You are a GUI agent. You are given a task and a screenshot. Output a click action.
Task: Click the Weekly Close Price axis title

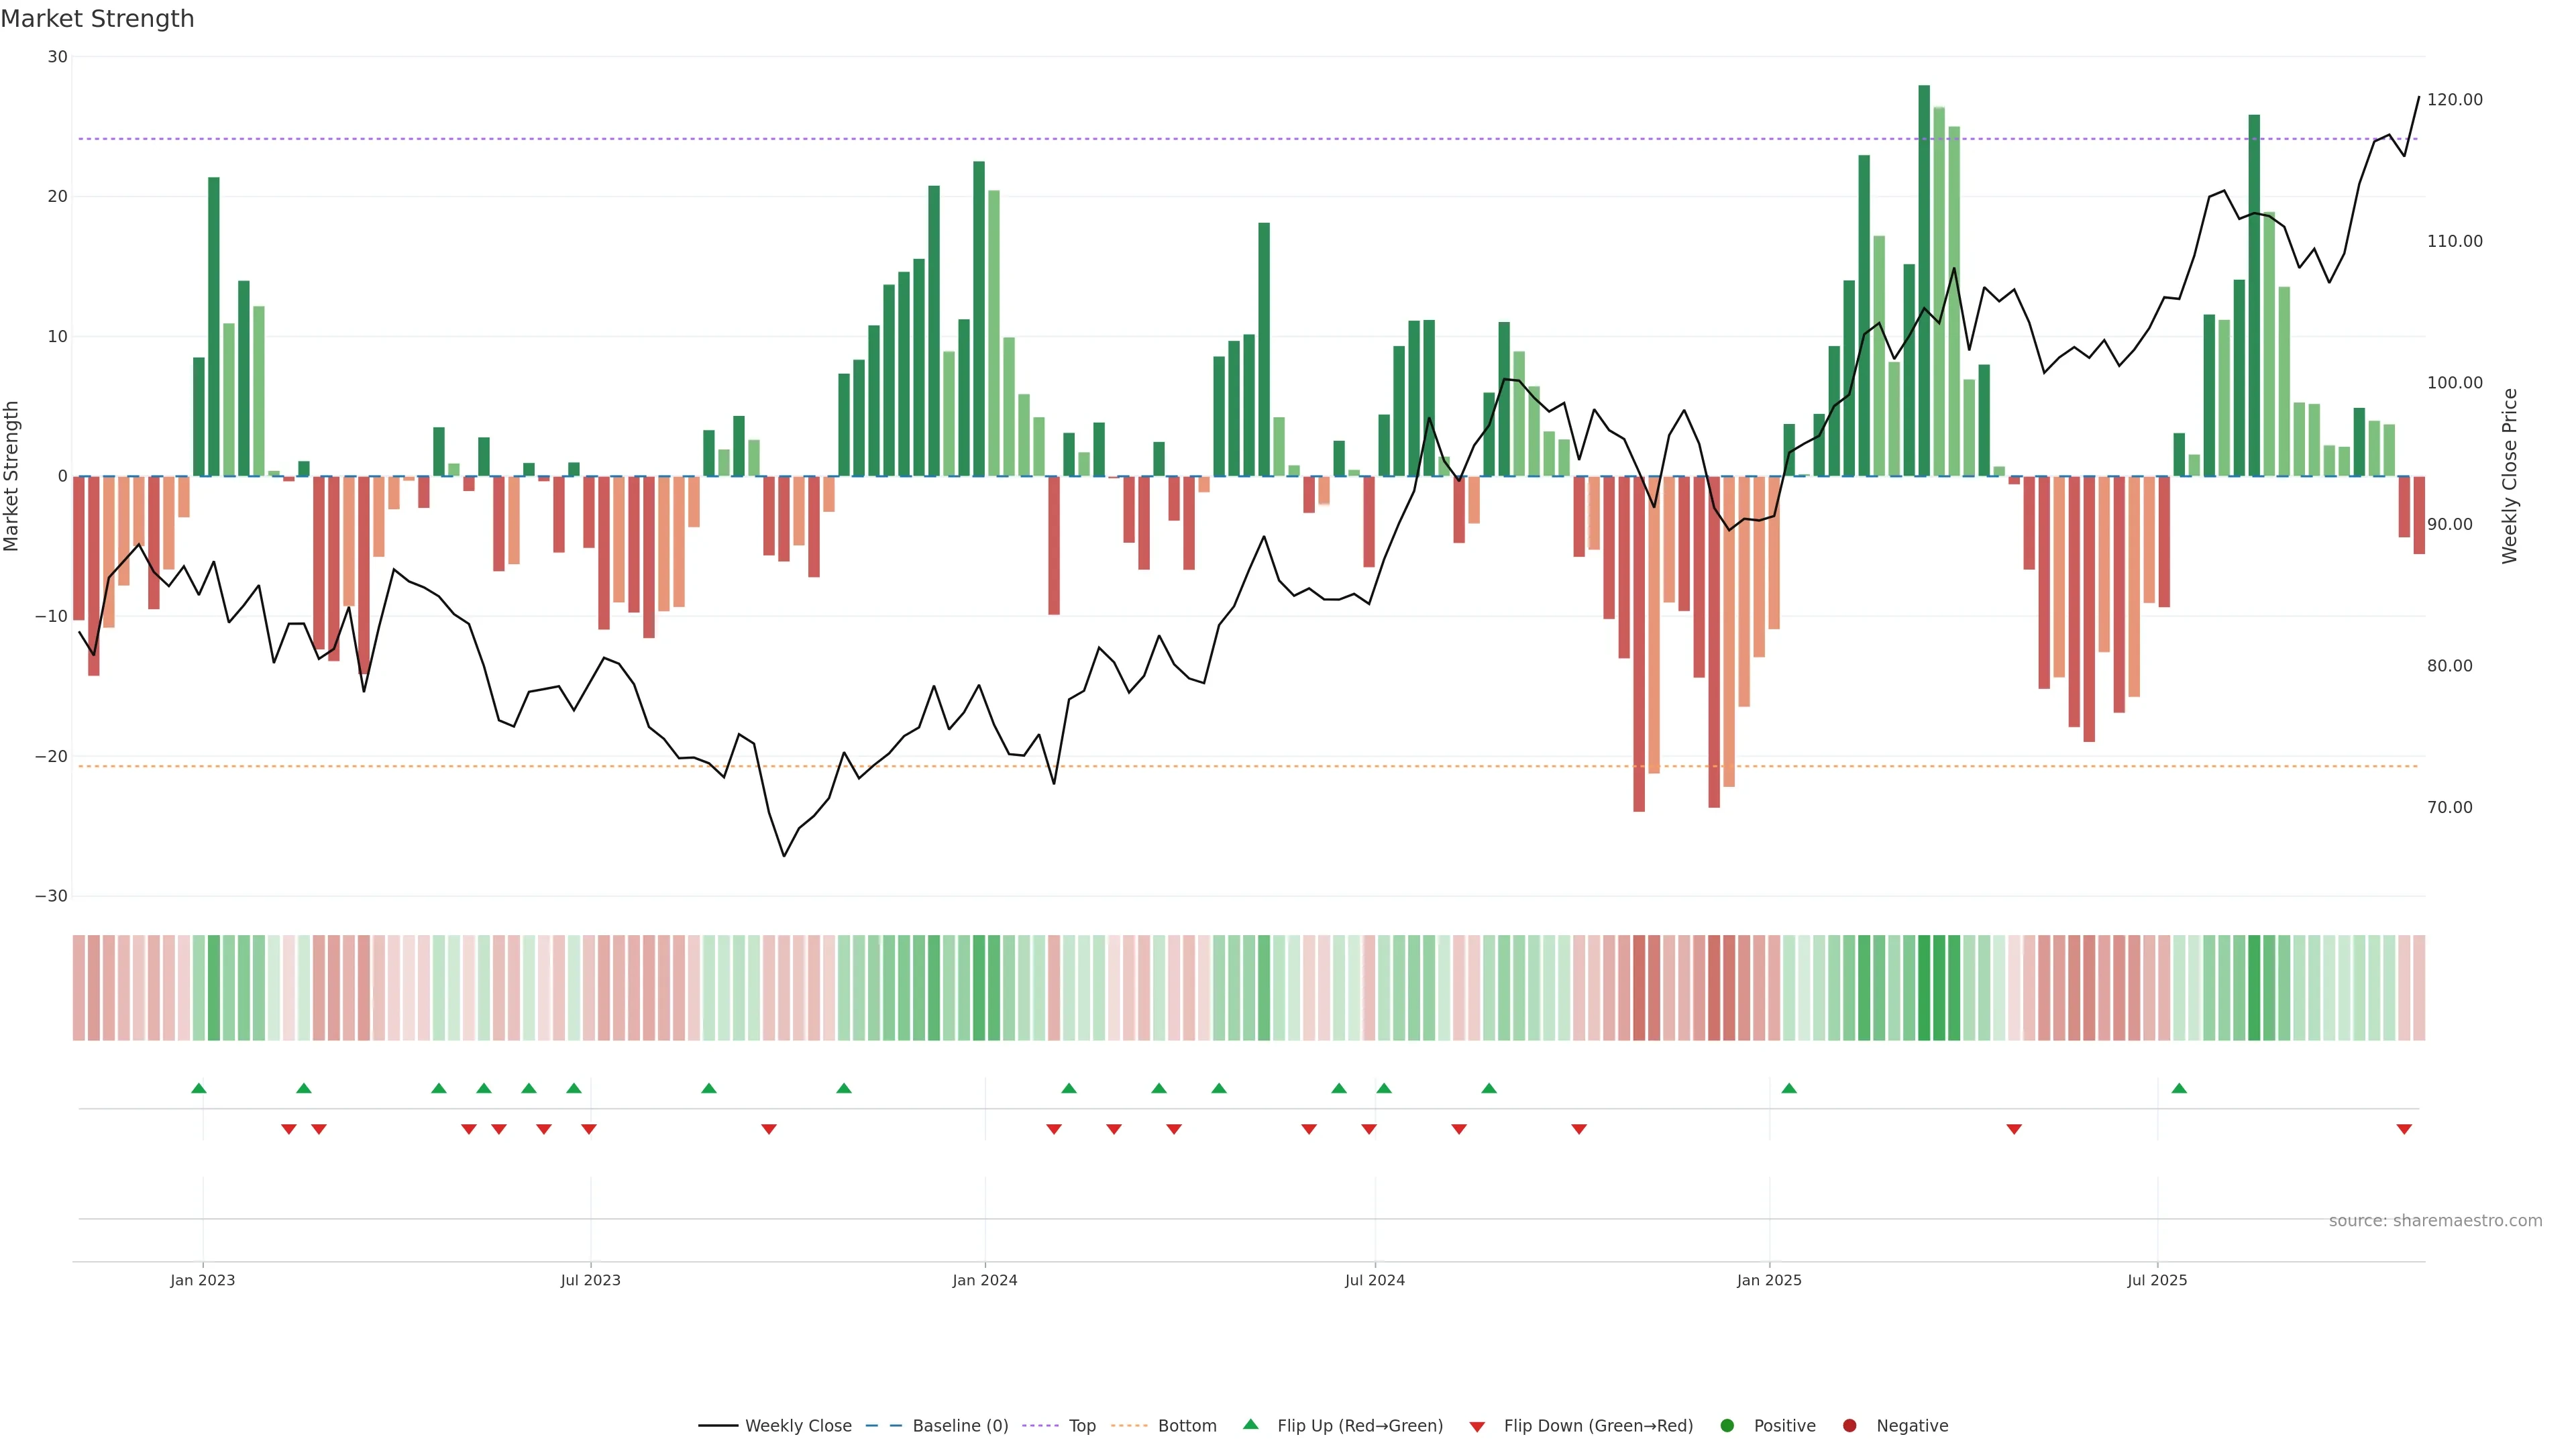click(x=2510, y=476)
